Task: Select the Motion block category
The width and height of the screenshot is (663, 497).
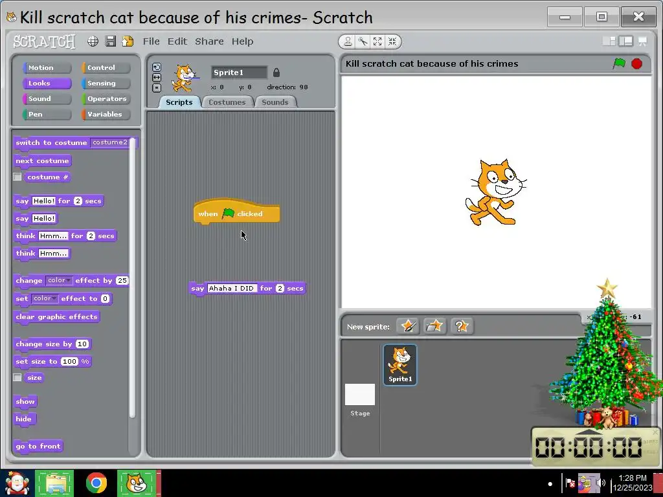Action: (x=47, y=67)
